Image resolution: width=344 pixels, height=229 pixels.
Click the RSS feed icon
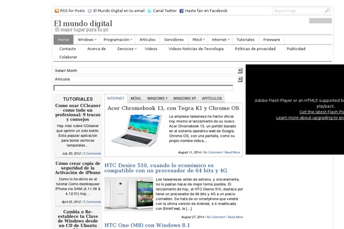point(57,11)
